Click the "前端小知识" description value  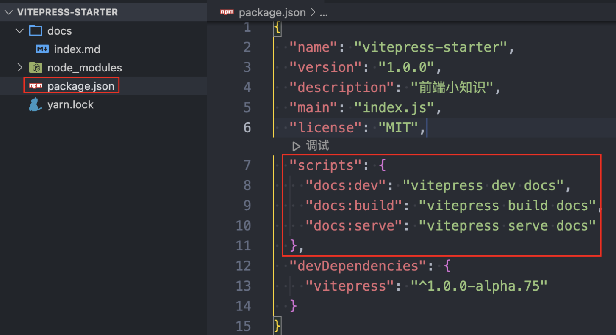(451, 88)
